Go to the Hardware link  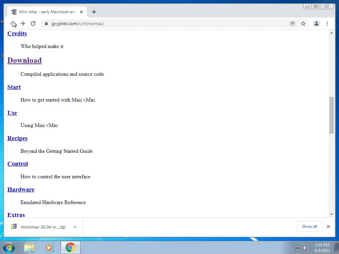pos(21,190)
